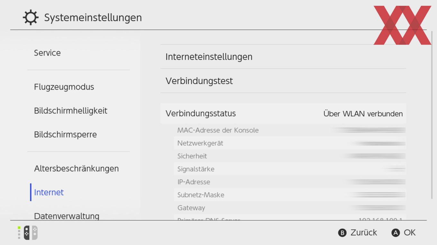Image resolution: width=437 pixels, height=245 pixels.
Task: Click the Zurück label
Action: tap(364, 233)
